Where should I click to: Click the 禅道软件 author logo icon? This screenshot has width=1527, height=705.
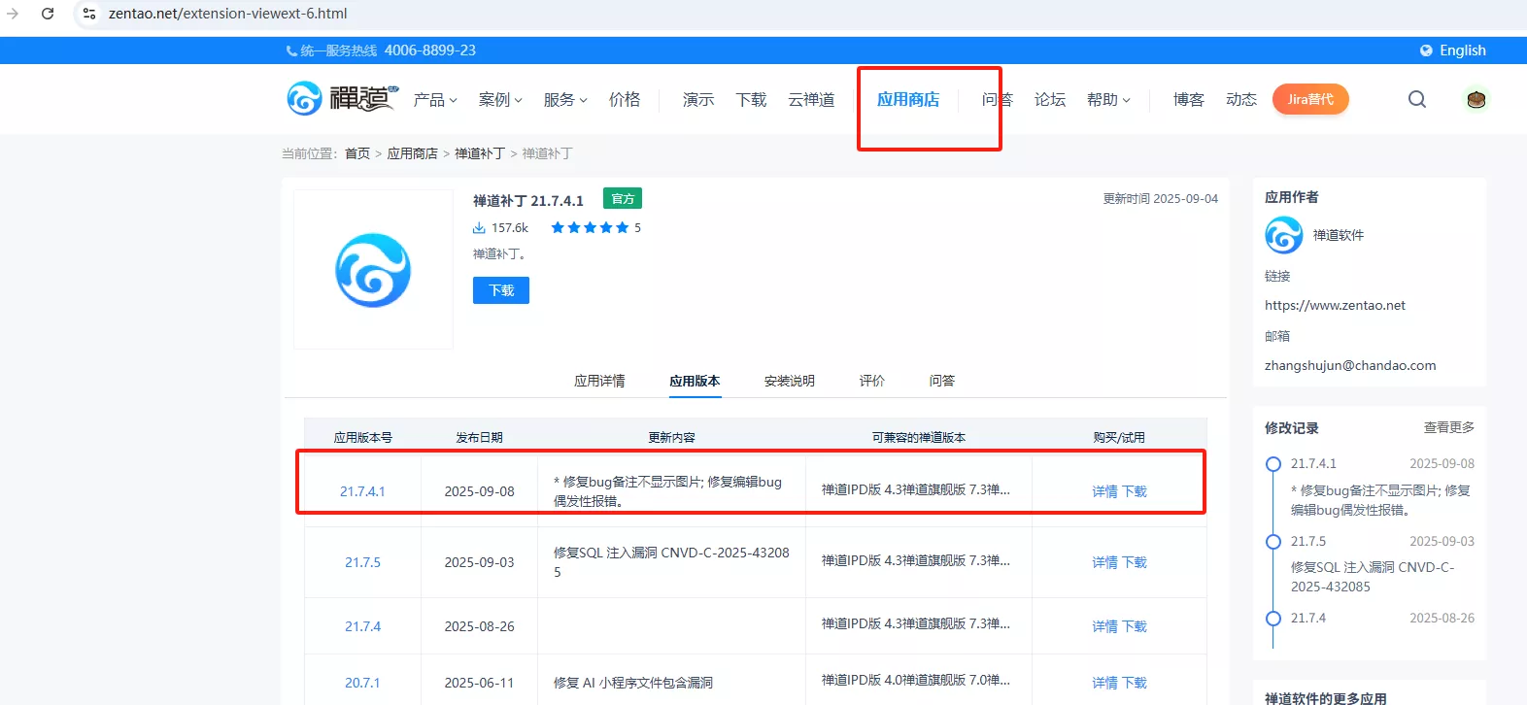pyautogui.click(x=1283, y=235)
